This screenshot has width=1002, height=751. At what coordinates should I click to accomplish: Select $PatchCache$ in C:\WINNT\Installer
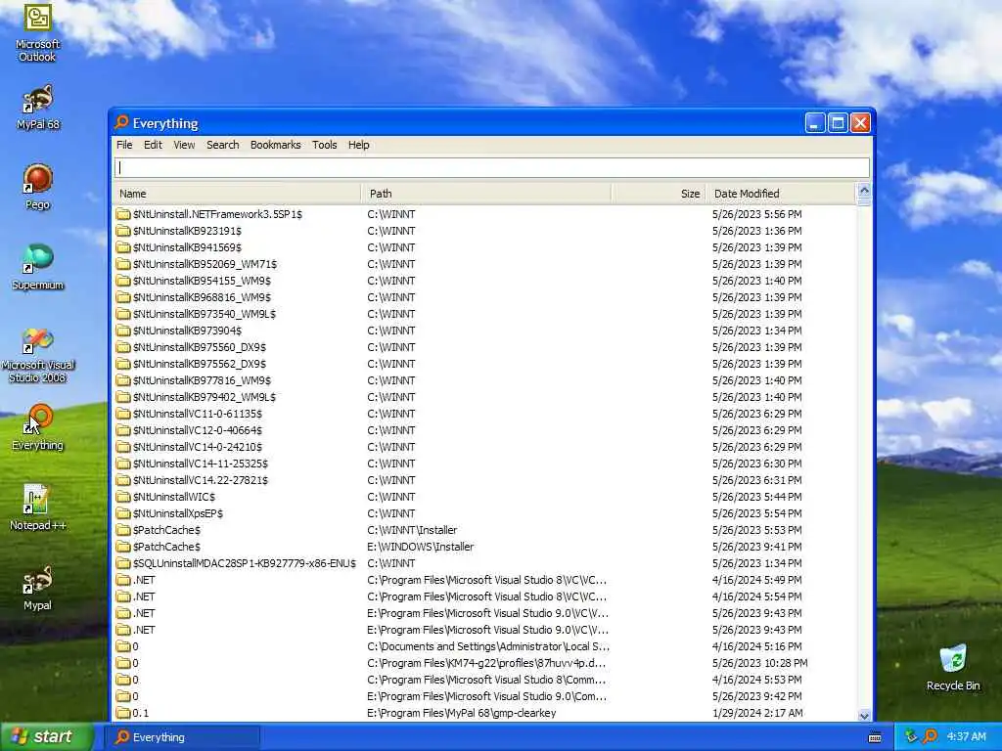(x=483, y=530)
